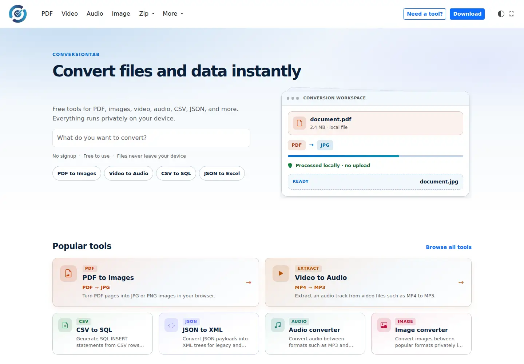The width and height of the screenshot is (524, 364).
Task: Open the Video nav menu item
Action: click(x=70, y=14)
